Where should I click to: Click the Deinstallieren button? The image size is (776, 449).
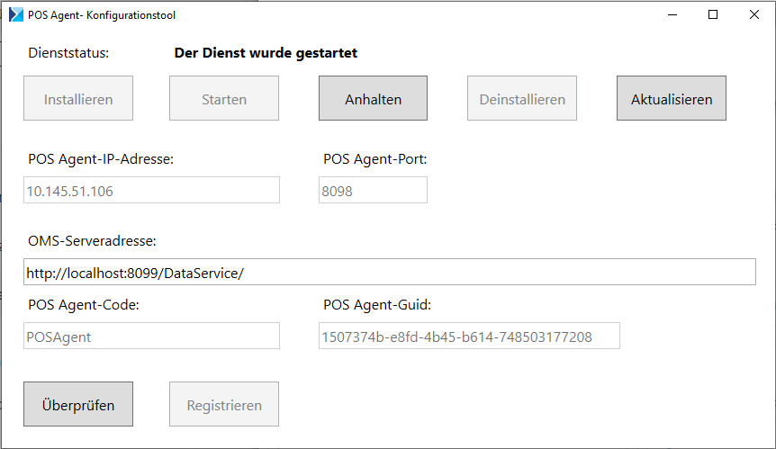pyautogui.click(x=522, y=98)
